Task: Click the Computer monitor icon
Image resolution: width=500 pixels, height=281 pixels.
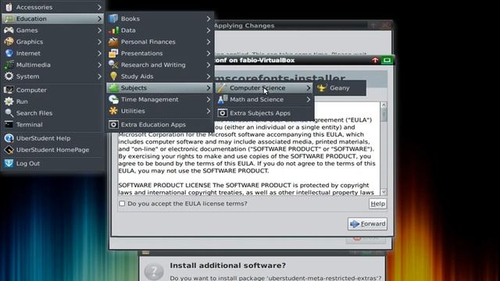Action: click(9, 90)
